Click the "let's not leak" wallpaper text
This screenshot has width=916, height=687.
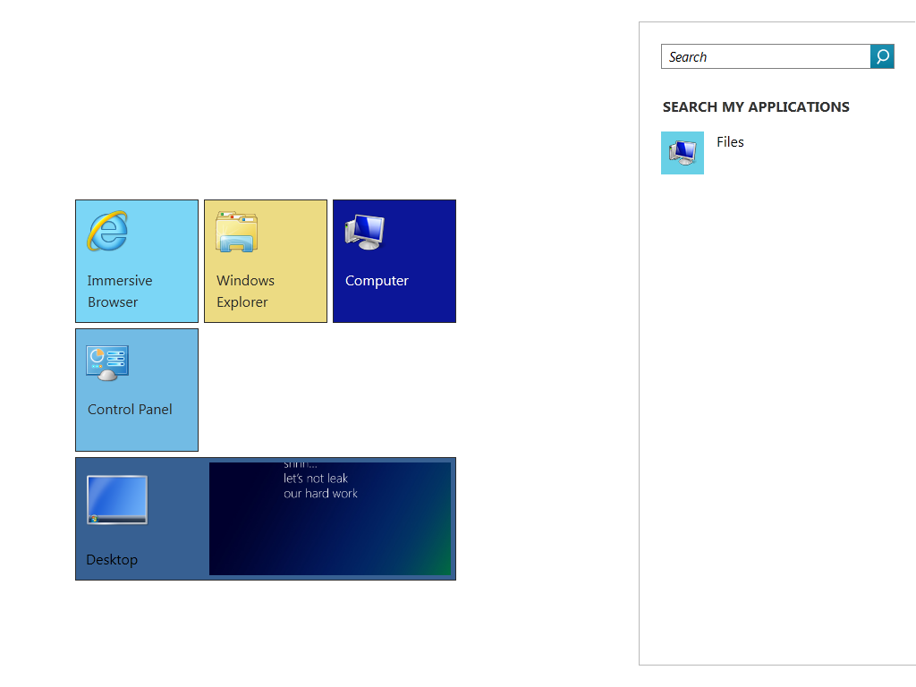coord(316,479)
